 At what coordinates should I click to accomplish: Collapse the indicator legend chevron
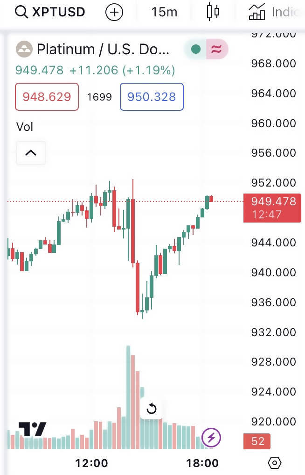point(31,153)
